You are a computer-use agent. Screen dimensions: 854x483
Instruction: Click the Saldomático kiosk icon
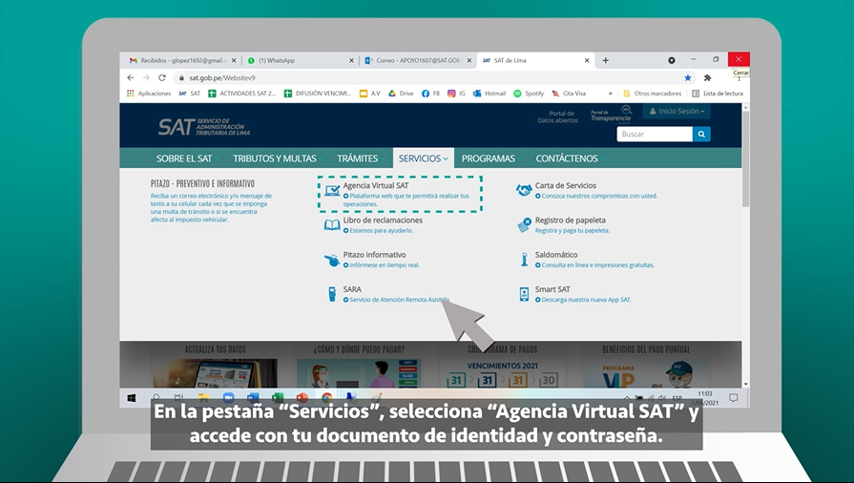(x=524, y=260)
